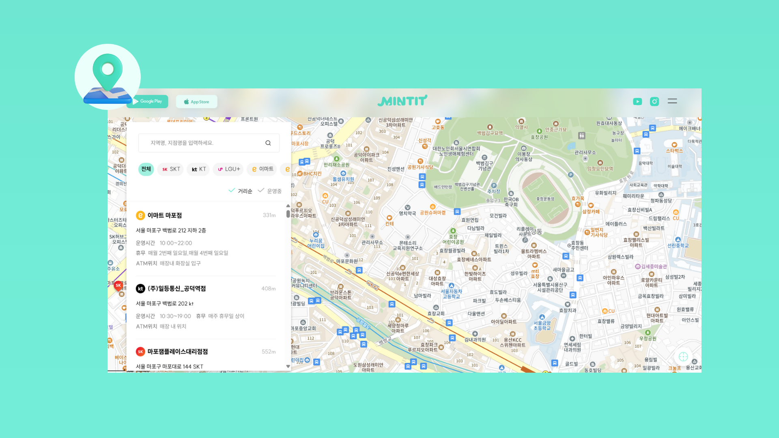Select the LGU+ filter tab
The height and width of the screenshot is (438, 779).
click(x=228, y=169)
